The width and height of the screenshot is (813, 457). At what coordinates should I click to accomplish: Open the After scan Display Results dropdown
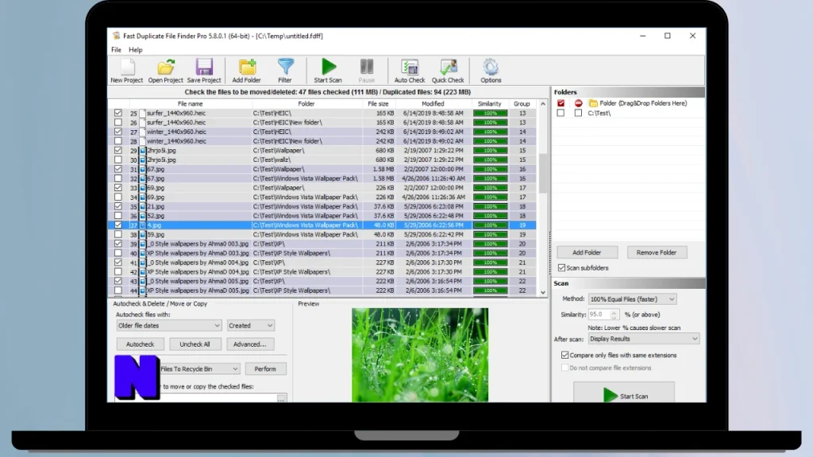coord(644,339)
